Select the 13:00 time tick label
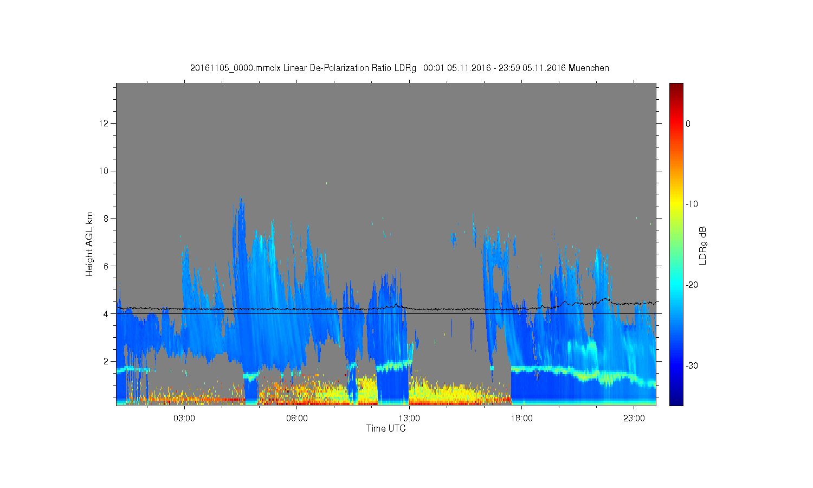This screenshot has height=488, width=813. 409,419
